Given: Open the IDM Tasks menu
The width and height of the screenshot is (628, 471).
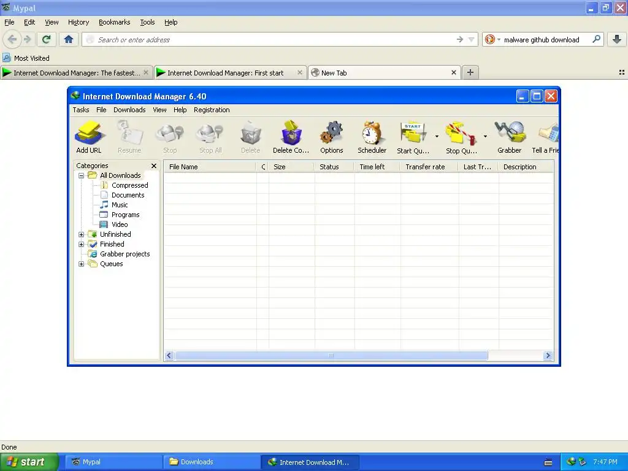Looking at the screenshot, I should [81, 110].
